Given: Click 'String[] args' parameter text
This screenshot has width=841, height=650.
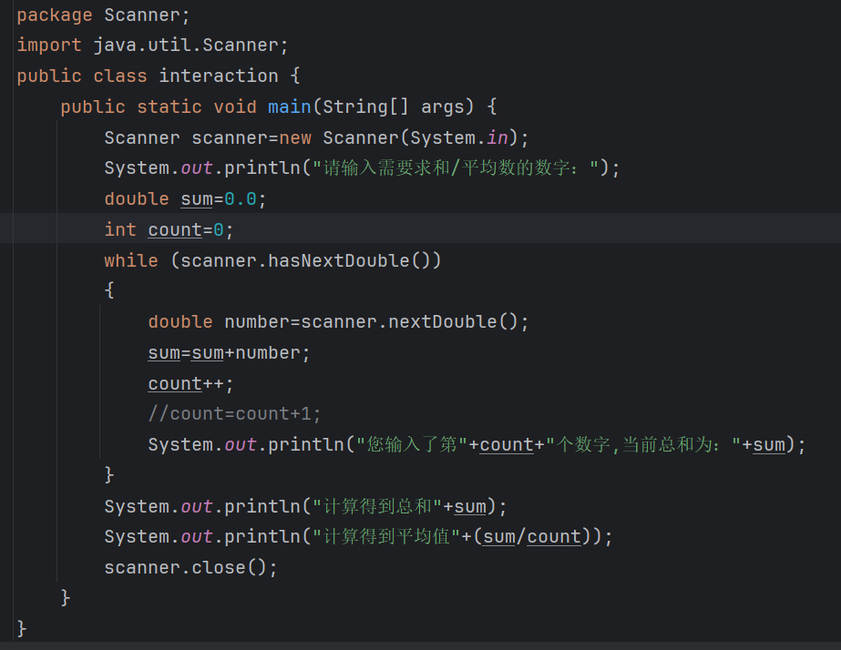Looking at the screenshot, I should [393, 107].
